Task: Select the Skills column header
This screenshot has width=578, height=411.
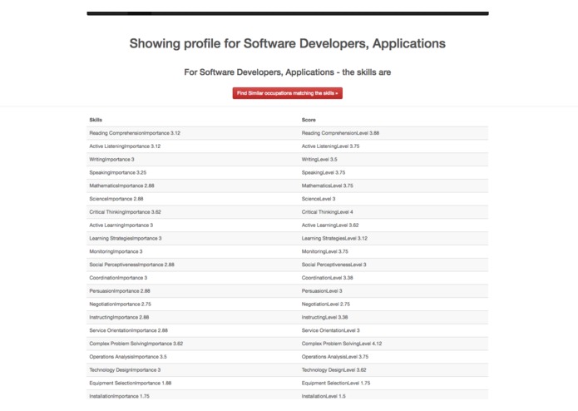Action: tap(96, 120)
